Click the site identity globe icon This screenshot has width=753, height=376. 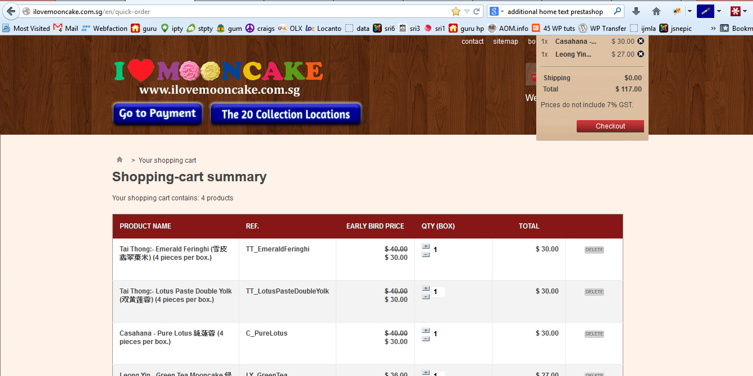click(x=26, y=11)
